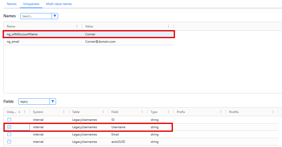Sort by the Value column header

[89, 26]
